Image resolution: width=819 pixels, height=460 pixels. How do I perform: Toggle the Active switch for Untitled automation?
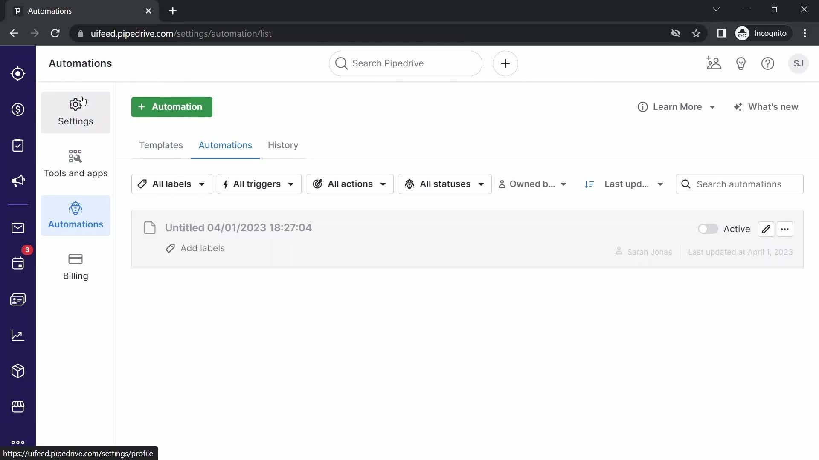pyautogui.click(x=708, y=229)
